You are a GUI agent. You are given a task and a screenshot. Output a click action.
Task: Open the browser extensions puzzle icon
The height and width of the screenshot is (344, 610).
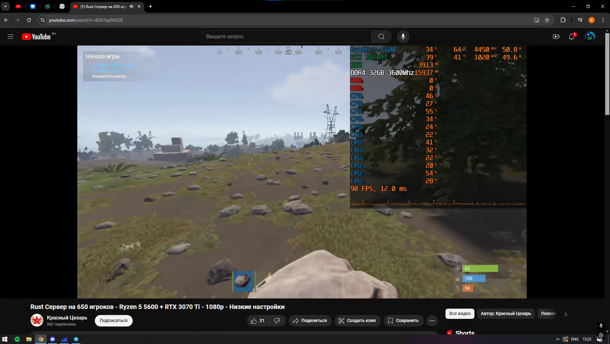pyautogui.click(x=563, y=20)
